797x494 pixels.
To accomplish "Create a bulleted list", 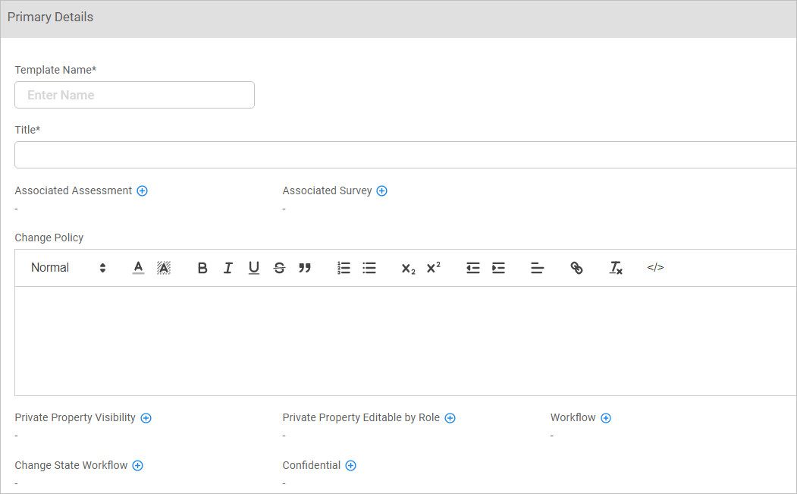I will (369, 268).
